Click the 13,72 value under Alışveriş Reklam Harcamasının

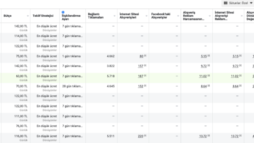(203, 136)
